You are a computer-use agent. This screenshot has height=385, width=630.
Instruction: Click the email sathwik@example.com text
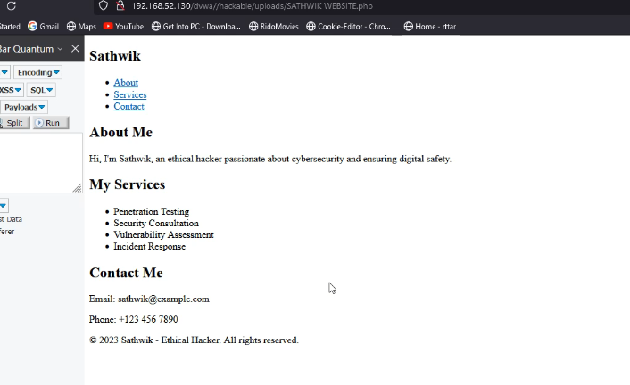click(x=163, y=299)
